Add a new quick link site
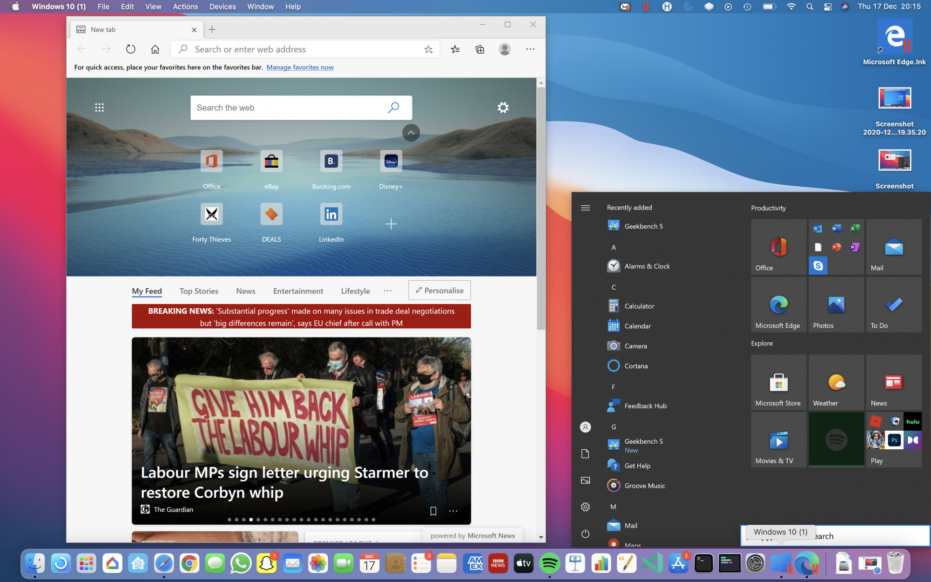 pos(391,224)
